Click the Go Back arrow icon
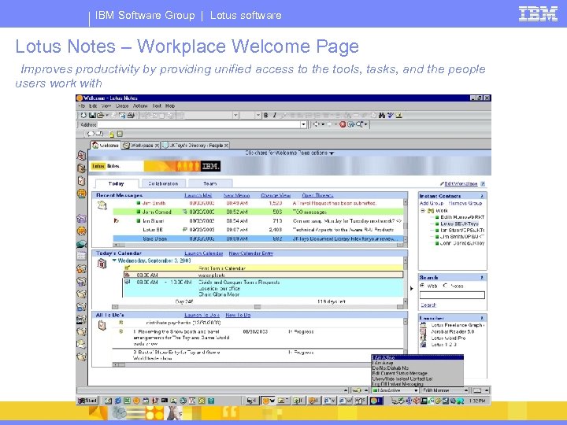567x425 pixels. point(317,124)
